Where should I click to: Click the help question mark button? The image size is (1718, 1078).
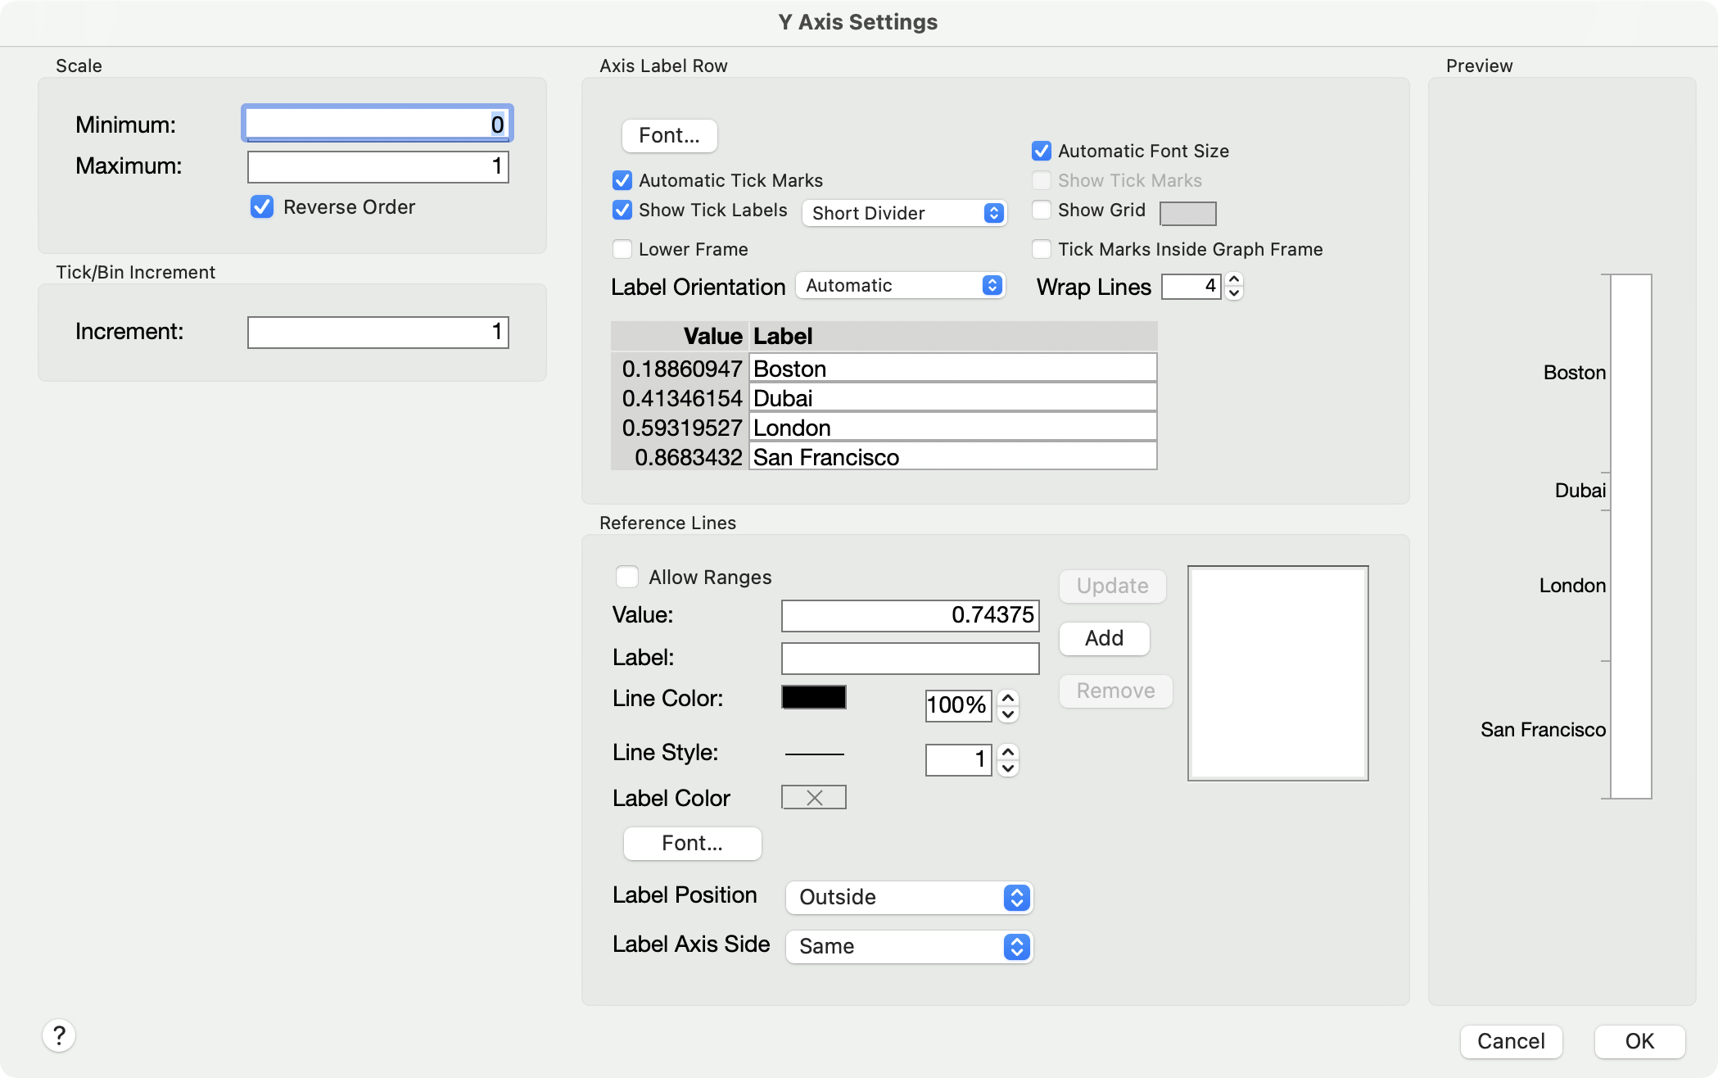[x=59, y=1035]
